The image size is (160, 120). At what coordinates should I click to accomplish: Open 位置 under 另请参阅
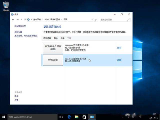(16, 100)
